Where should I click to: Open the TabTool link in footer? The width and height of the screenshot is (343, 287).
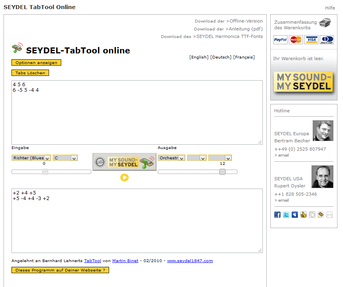coord(92,261)
